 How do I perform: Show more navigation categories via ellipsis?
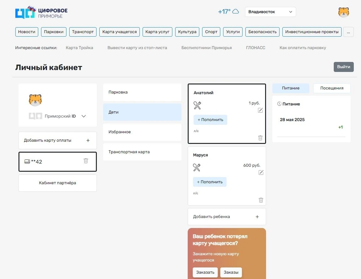(x=348, y=32)
